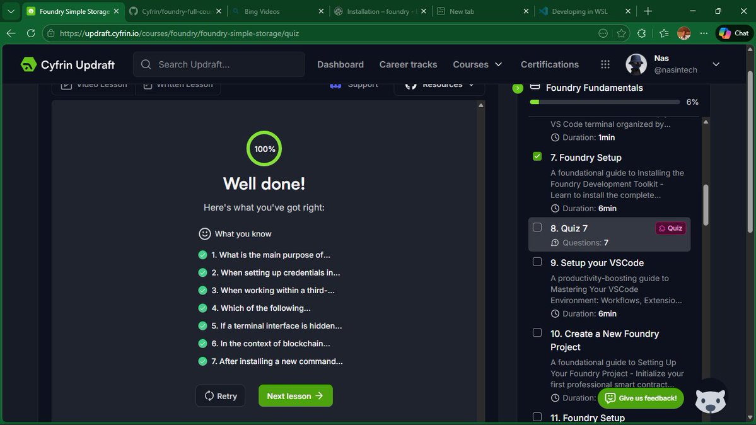Viewport: 756px width, 425px height.
Task: Click the Foundry Fundamentals progress bar
Action: [605, 102]
